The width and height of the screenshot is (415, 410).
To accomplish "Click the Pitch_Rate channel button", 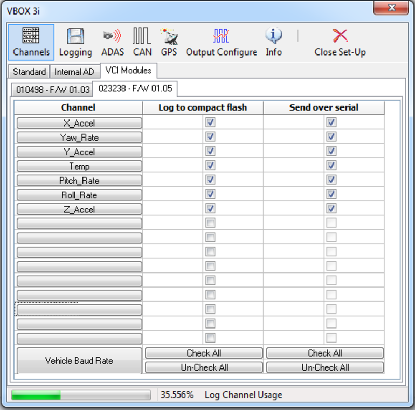I will [x=79, y=181].
